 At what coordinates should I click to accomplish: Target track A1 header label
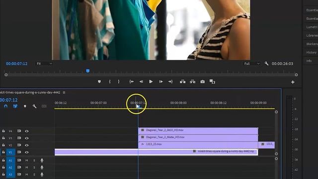click(x=10, y=160)
